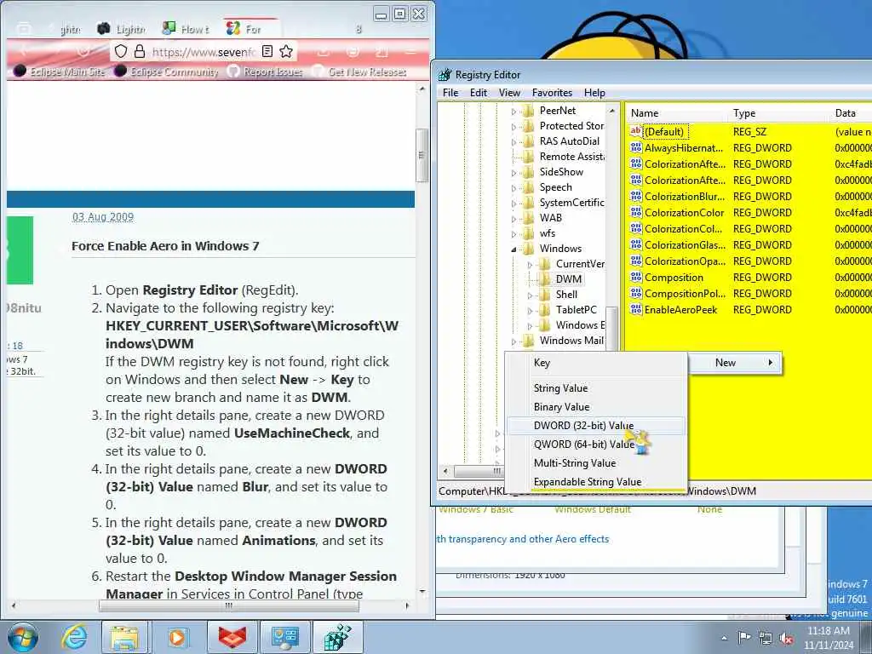Open Windows Media Player from taskbar
872x654 pixels.
tap(177, 637)
